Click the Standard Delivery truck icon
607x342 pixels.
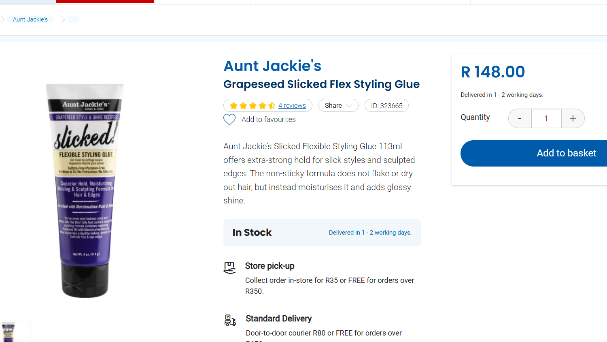coord(230,320)
